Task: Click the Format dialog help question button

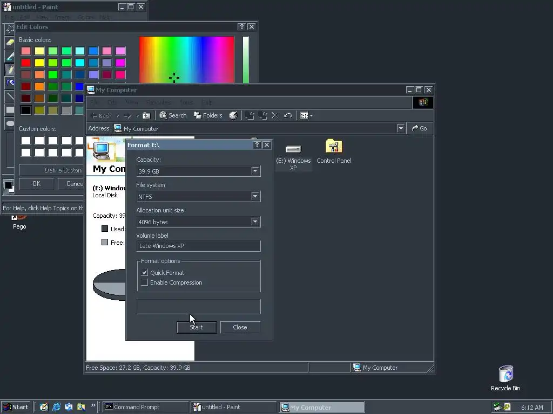Action: pos(257,144)
